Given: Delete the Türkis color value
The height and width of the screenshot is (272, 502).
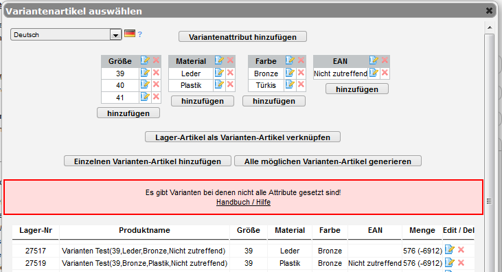Looking at the screenshot, I should (x=301, y=84).
